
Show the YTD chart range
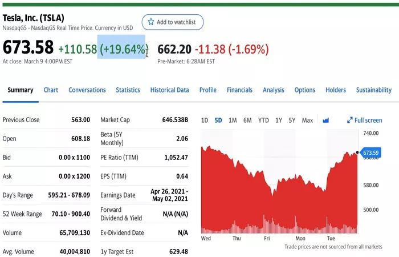[263, 121]
